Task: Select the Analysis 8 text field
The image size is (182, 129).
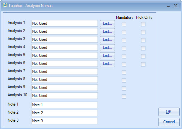Action: click(x=64, y=80)
